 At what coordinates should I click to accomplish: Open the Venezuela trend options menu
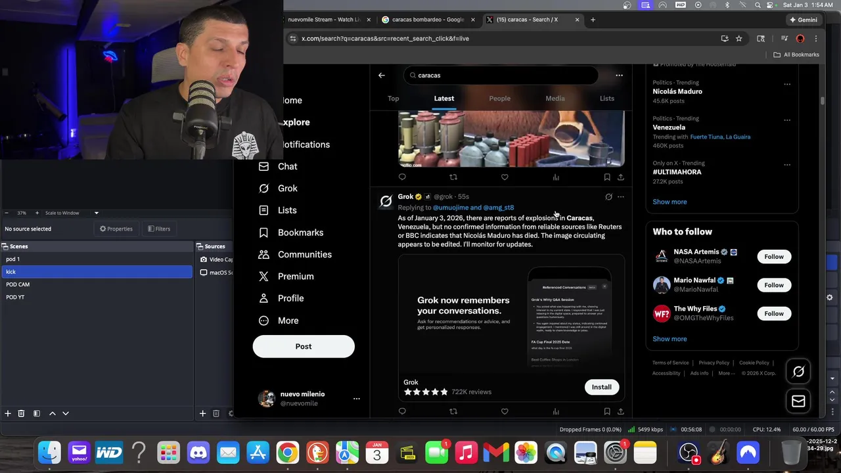[x=787, y=120]
